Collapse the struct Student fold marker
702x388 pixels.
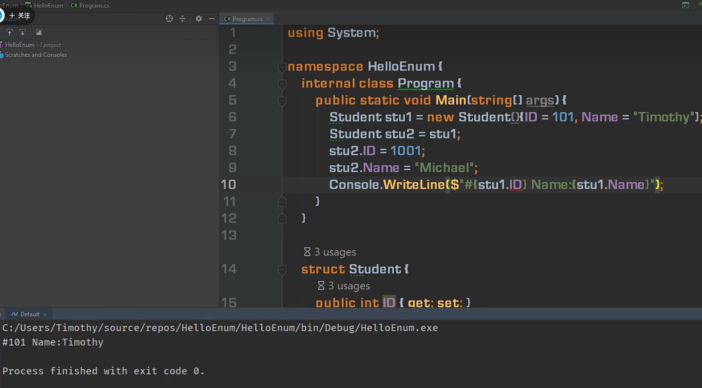282,270
